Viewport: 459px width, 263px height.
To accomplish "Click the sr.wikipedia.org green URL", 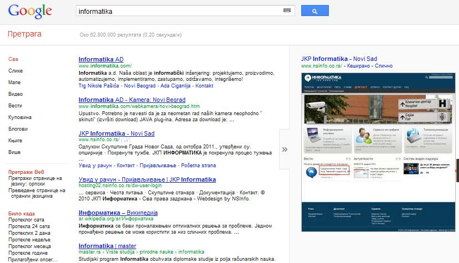I will pyautogui.click(x=116, y=219).
